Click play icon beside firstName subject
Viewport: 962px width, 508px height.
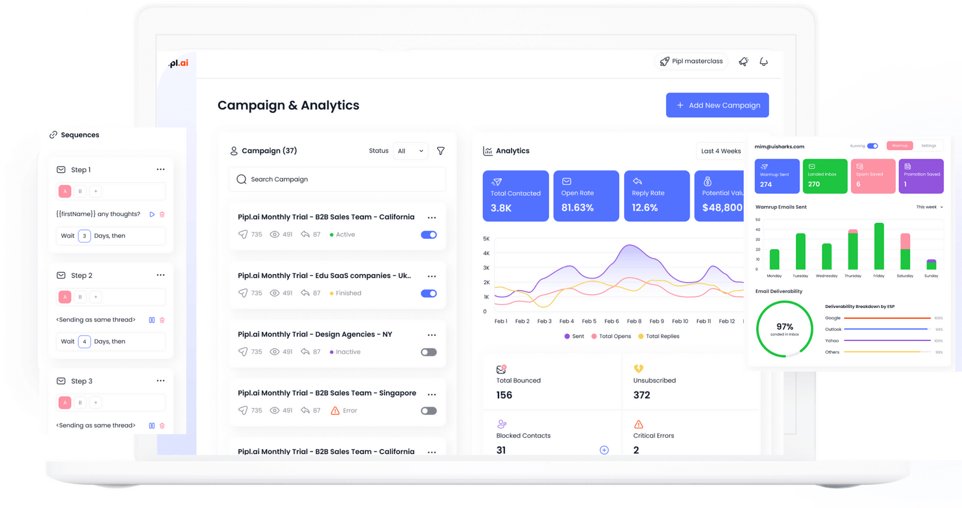pos(152,214)
